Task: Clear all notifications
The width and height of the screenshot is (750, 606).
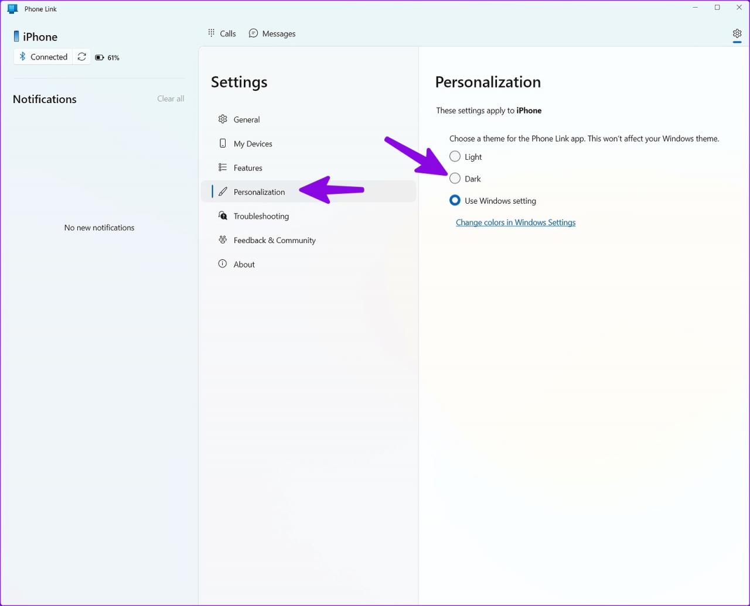Action: pyautogui.click(x=171, y=98)
